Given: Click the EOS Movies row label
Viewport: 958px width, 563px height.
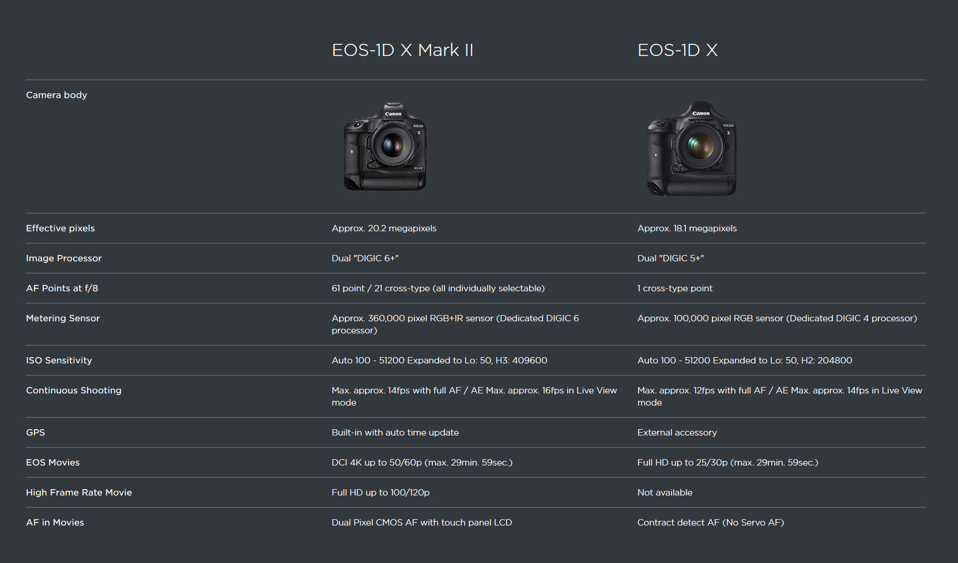Looking at the screenshot, I should pyautogui.click(x=53, y=463).
